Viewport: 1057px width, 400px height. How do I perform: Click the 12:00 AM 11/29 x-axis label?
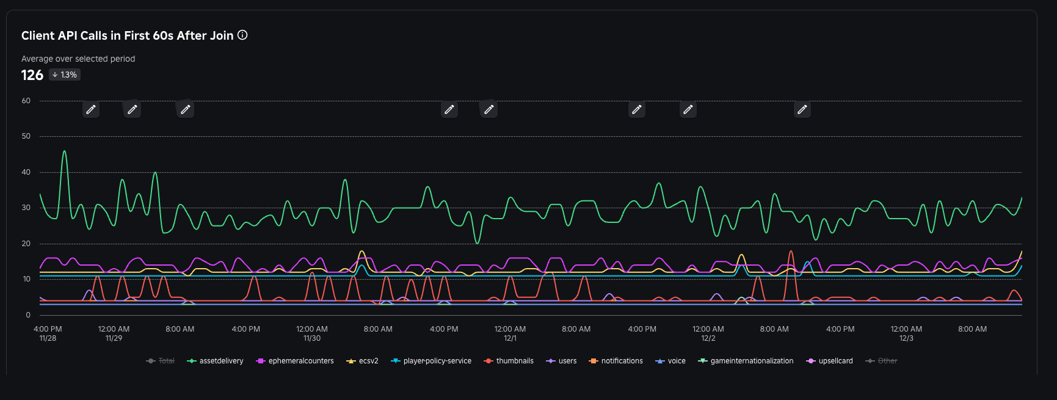click(x=114, y=333)
